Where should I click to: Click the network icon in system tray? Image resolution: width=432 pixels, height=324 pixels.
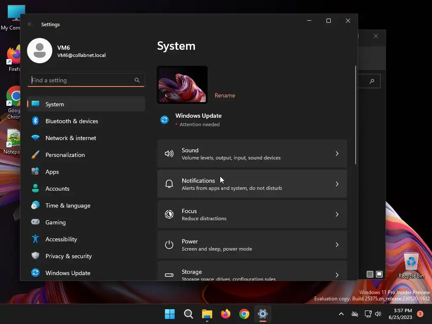pyautogui.click(x=368, y=314)
